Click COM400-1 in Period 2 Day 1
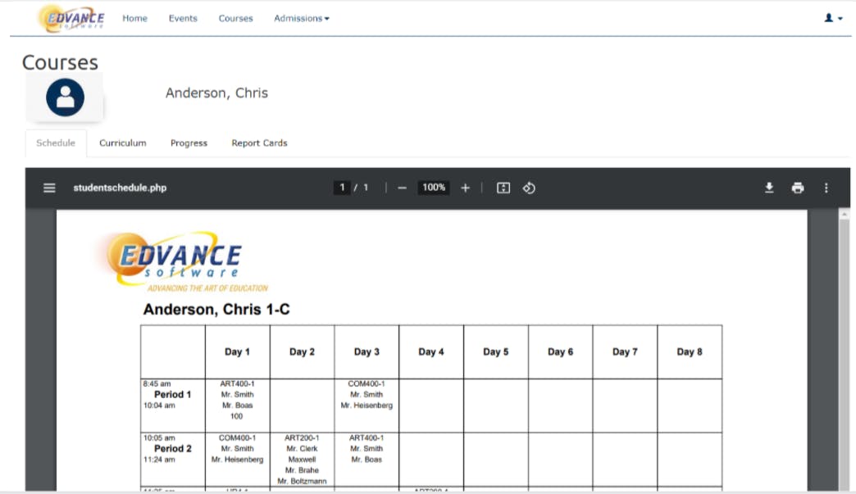 point(237,437)
